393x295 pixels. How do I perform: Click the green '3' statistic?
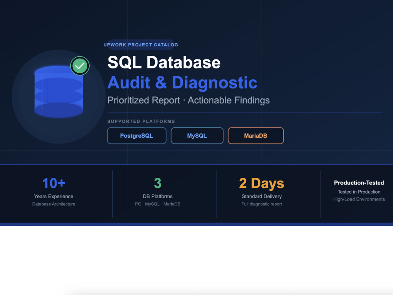coord(158,183)
